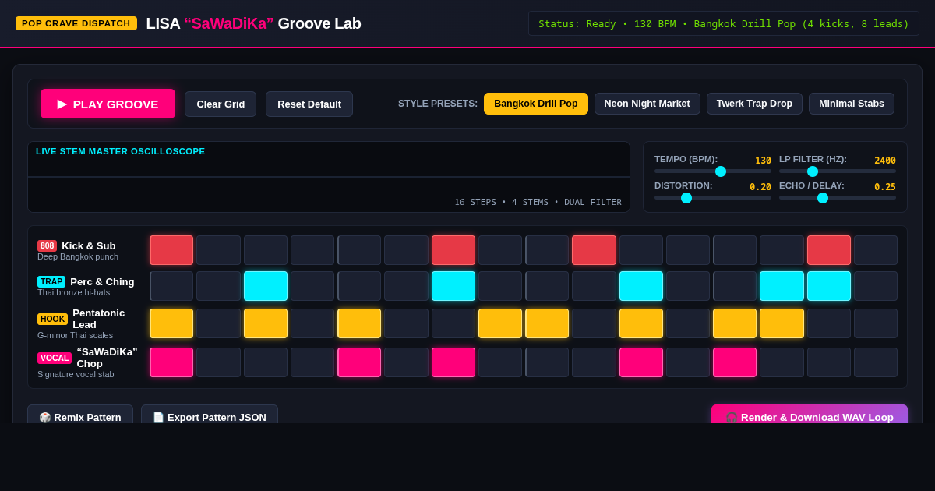Start playback with the Play Groove button

point(108,104)
